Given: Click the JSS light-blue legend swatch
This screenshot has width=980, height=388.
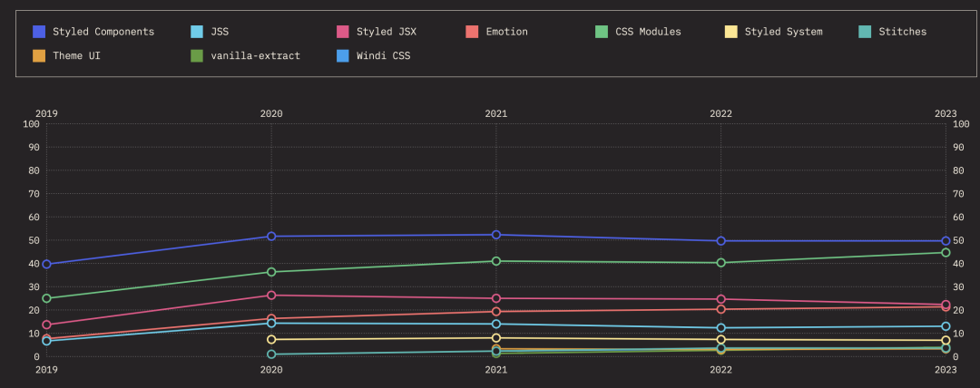Looking at the screenshot, I should (197, 32).
